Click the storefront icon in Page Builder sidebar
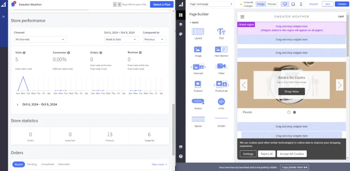The image size is (350, 171). (181, 147)
